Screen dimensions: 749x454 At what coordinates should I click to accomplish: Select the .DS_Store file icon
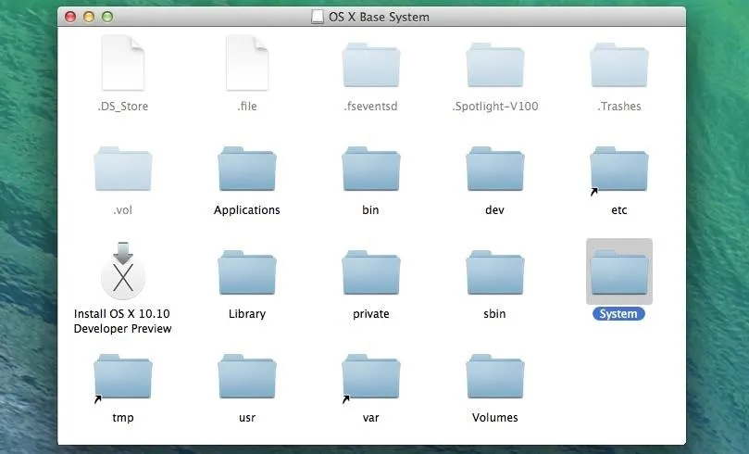click(123, 63)
